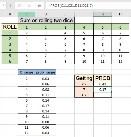Click the X_range header cell
The height and width of the screenshot is (137, 131).
[27, 72]
